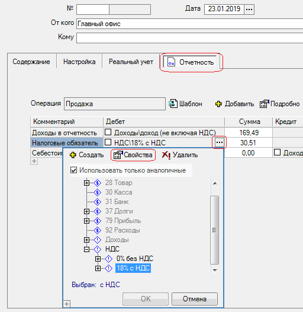Screen dimensions: 303x312
Task: Open the Реальный учет tab
Action: [131, 62]
